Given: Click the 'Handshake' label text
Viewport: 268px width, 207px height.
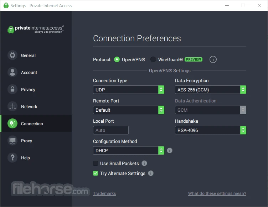Looking at the screenshot, I should [186, 121].
